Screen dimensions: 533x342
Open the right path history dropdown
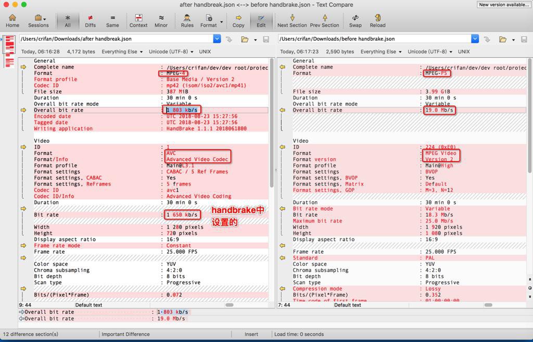click(475, 38)
